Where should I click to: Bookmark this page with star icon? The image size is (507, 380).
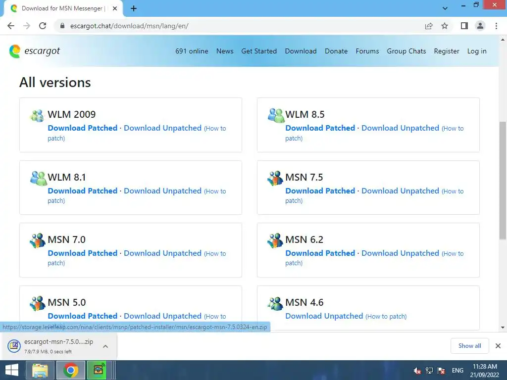[445, 26]
